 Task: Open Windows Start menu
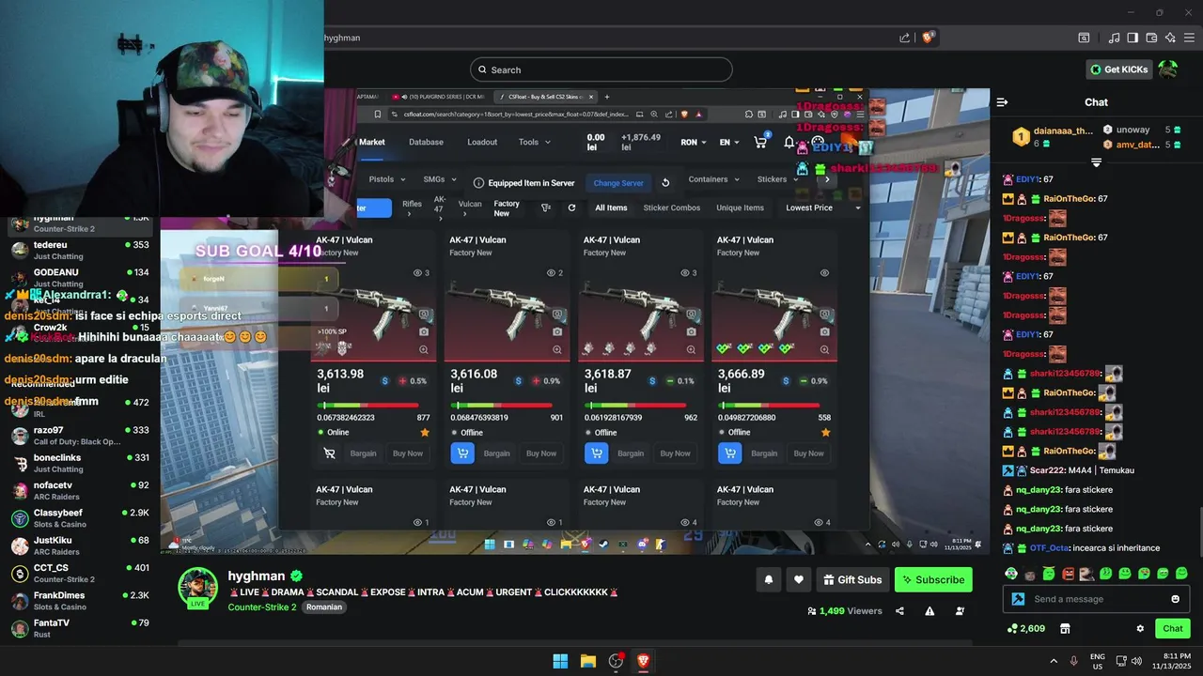point(560,661)
